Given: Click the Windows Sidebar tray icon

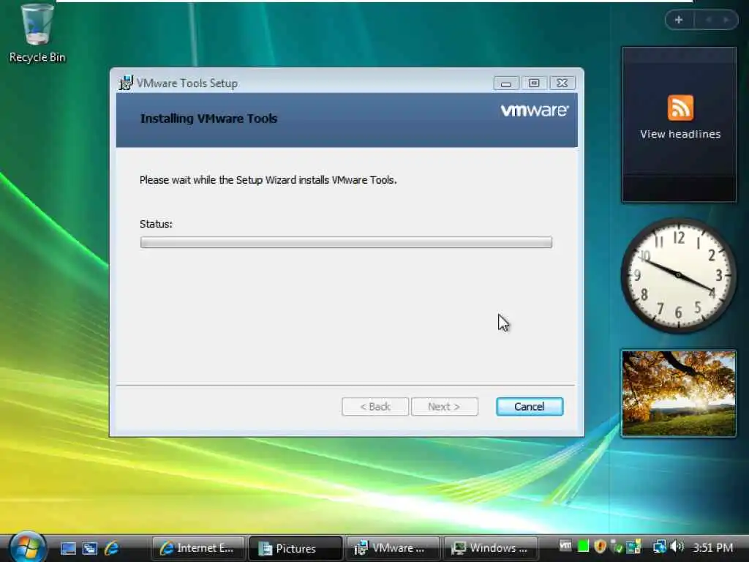Looking at the screenshot, I should [633, 546].
